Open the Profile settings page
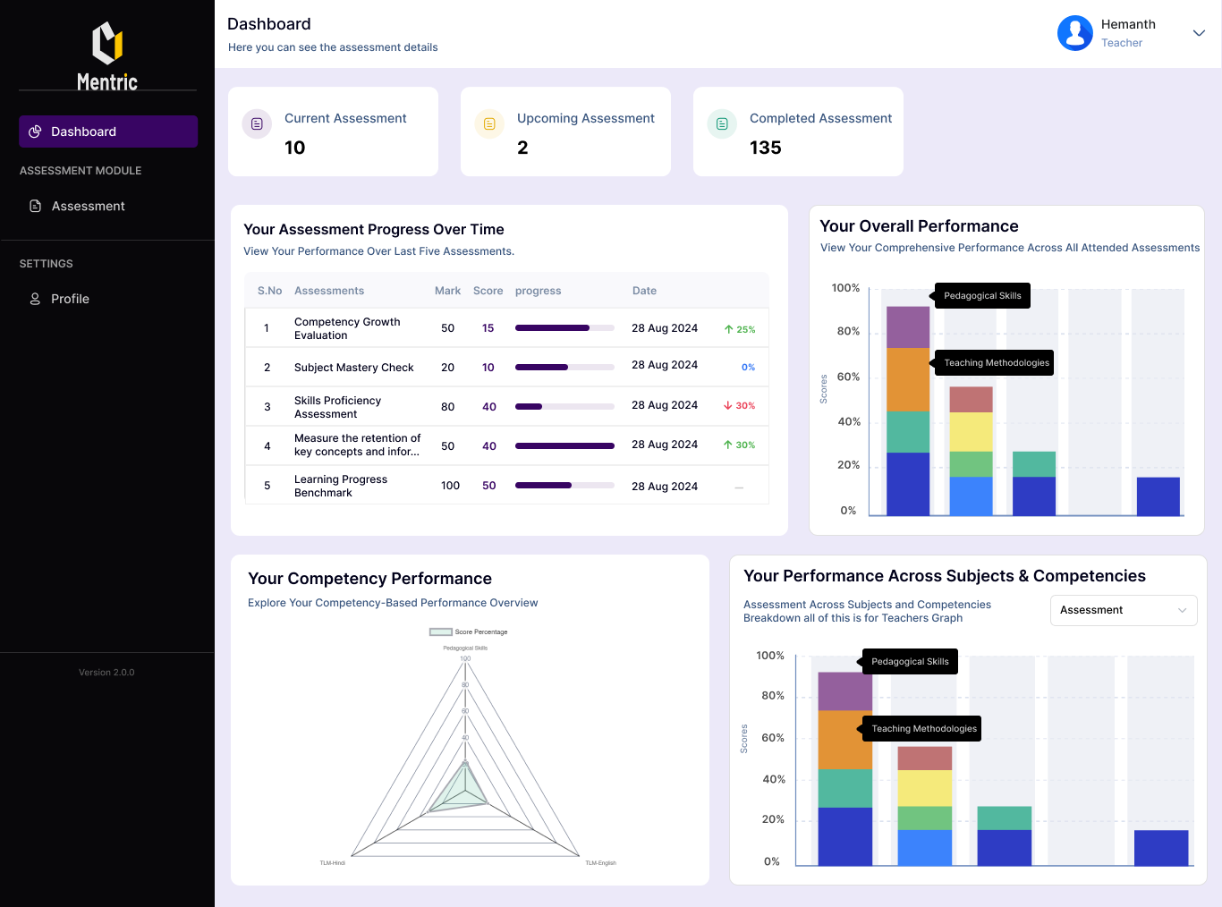 click(70, 299)
